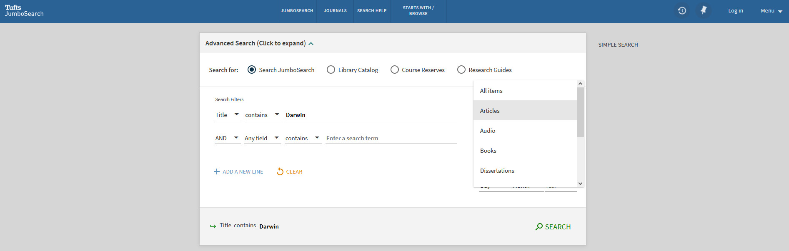Choose Articles in resource type list
The height and width of the screenshot is (251, 789).
[x=525, y=111]
